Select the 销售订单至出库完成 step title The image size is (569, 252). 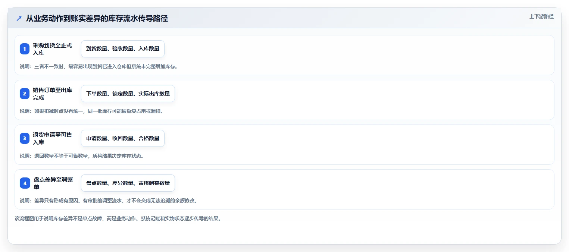pyautogui.click(x=53, y=94)
